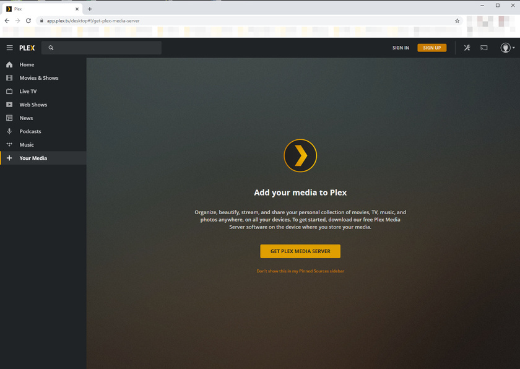The height and width of the screenshot is (369, 520).
Task: Click Don't show this in Pinned Sources link
Action: tap(300, 271)
